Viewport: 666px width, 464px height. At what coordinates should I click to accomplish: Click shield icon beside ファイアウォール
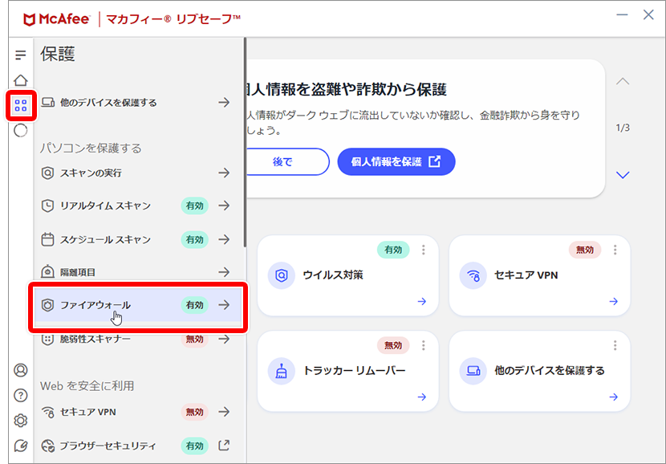pos(47,305)
